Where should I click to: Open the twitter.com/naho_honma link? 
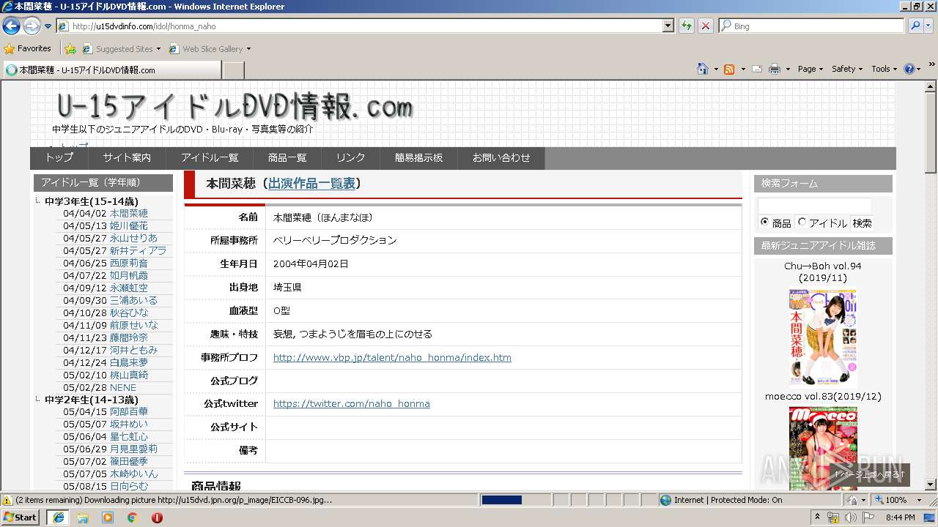click(x=352, y=404)
